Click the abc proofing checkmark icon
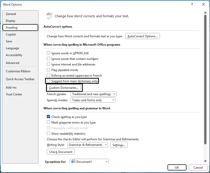210x173 pixels. pos(49,16)
